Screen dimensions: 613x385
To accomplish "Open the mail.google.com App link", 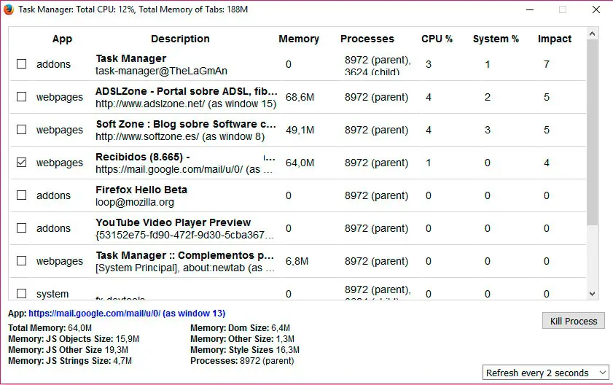I will 127,314.
